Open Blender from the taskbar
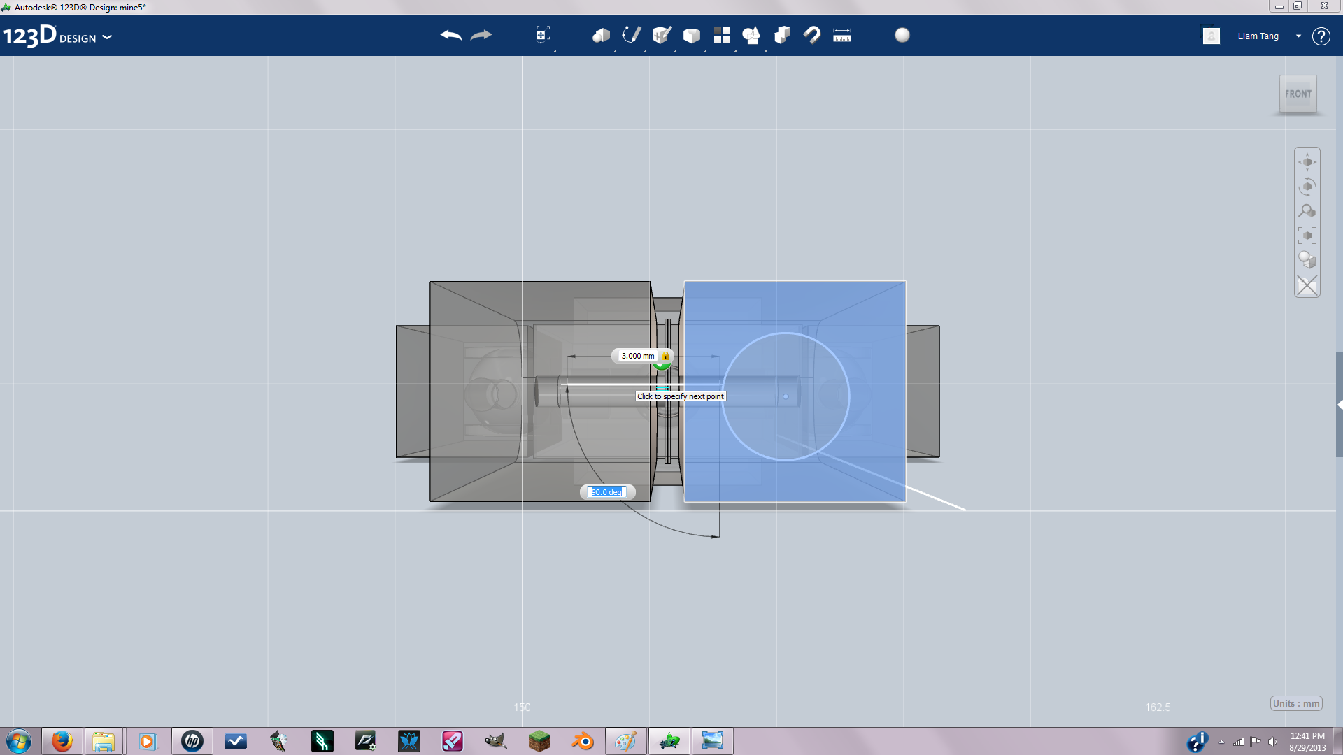The height and width of the screenshot is (755, 1343). pyautogui.click(x=583, y=741)
